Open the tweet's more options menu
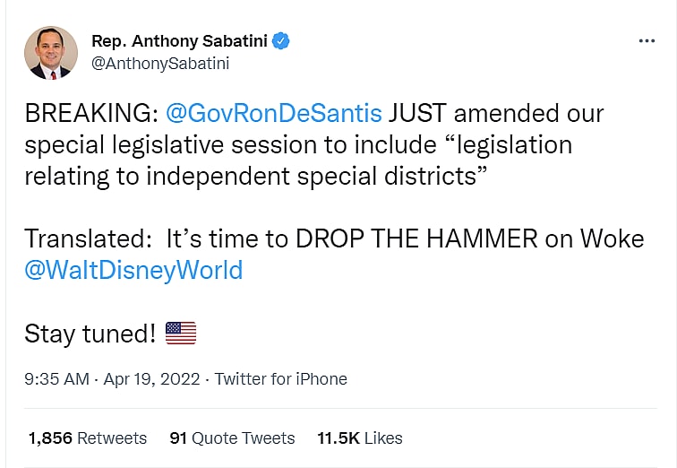This screenshot has width=677, height=468. [x=647, y=41]
